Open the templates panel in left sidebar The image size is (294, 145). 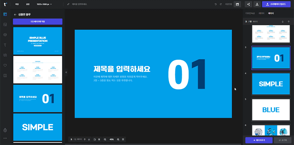click(x=5, y=15)
